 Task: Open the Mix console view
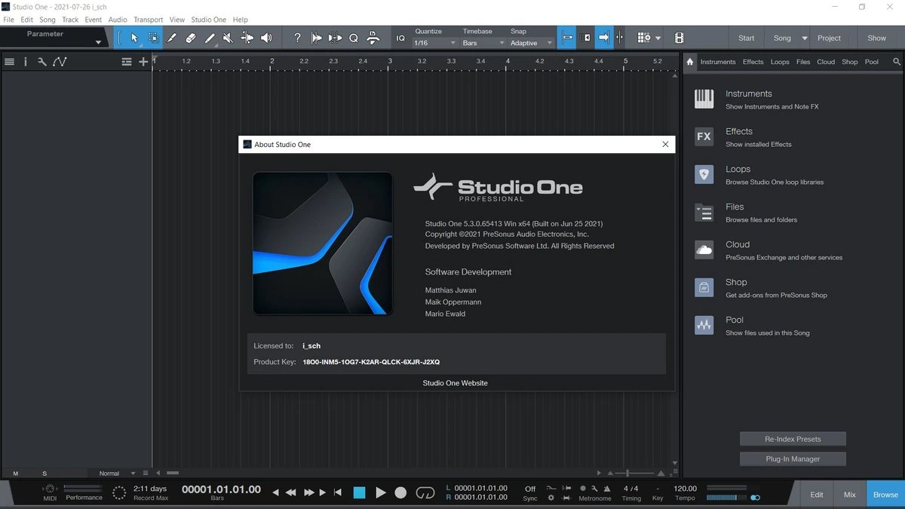pos(850,495)
